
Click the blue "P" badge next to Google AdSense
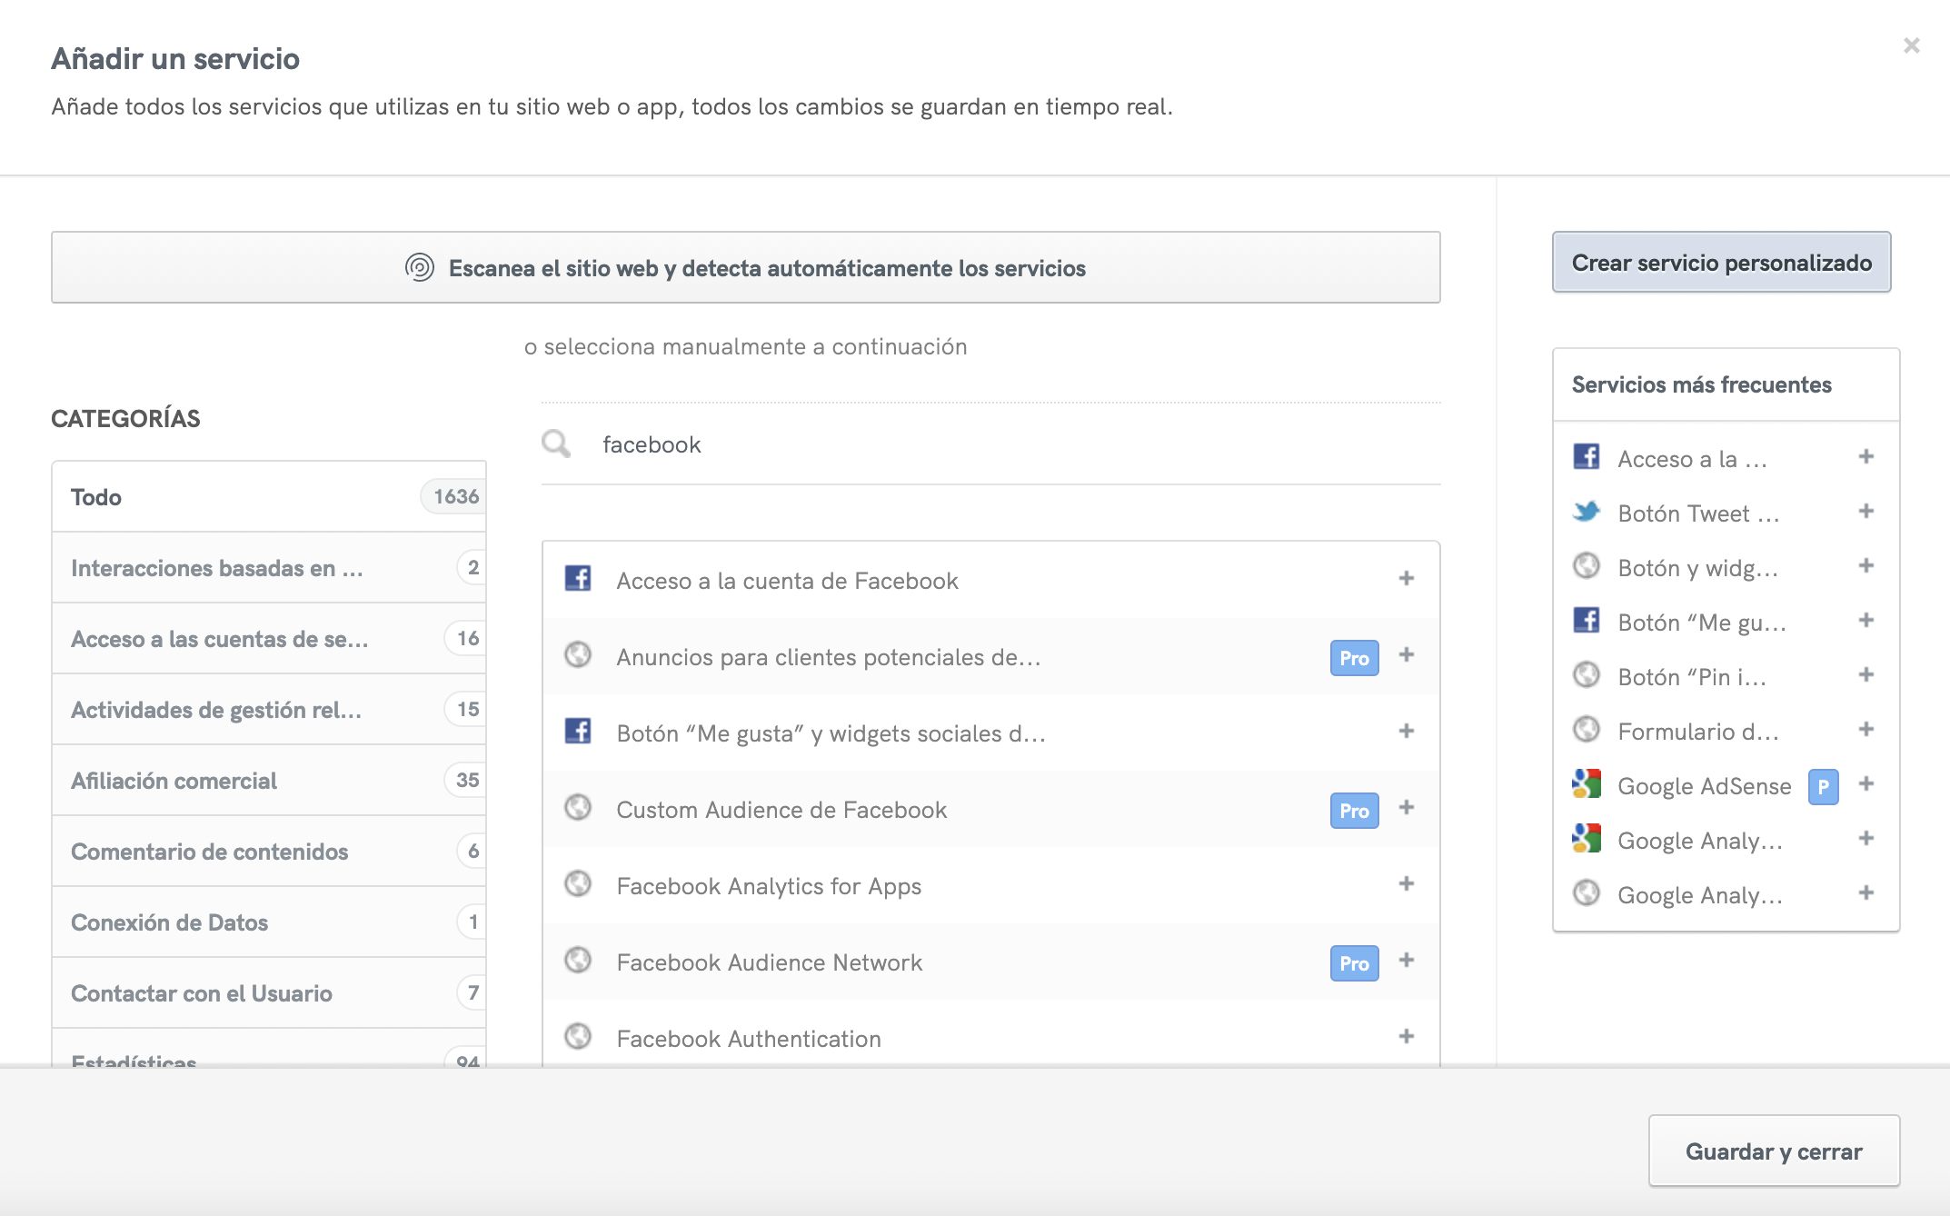(1825, 784)
